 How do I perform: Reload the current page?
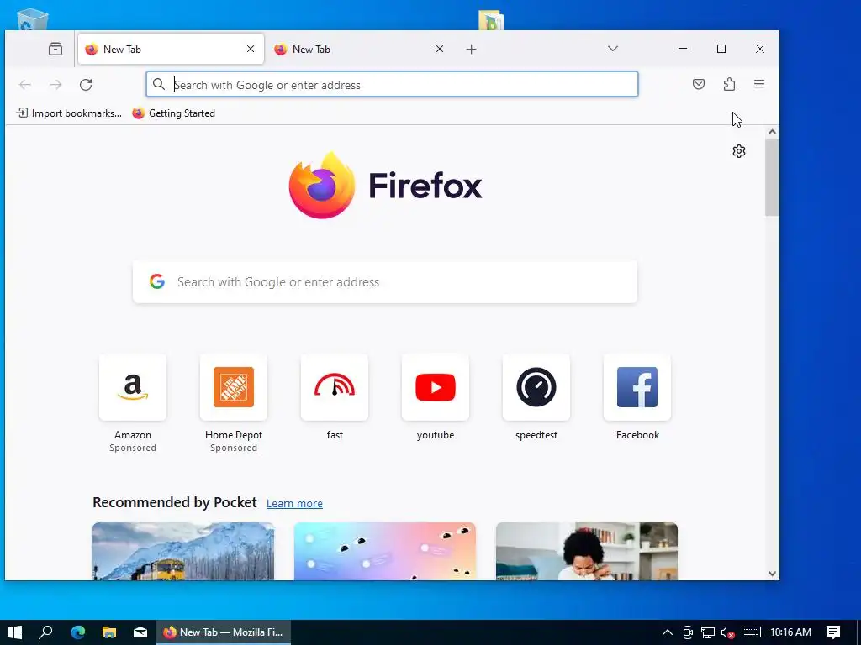pyautogui.click(x=86, y=85)
